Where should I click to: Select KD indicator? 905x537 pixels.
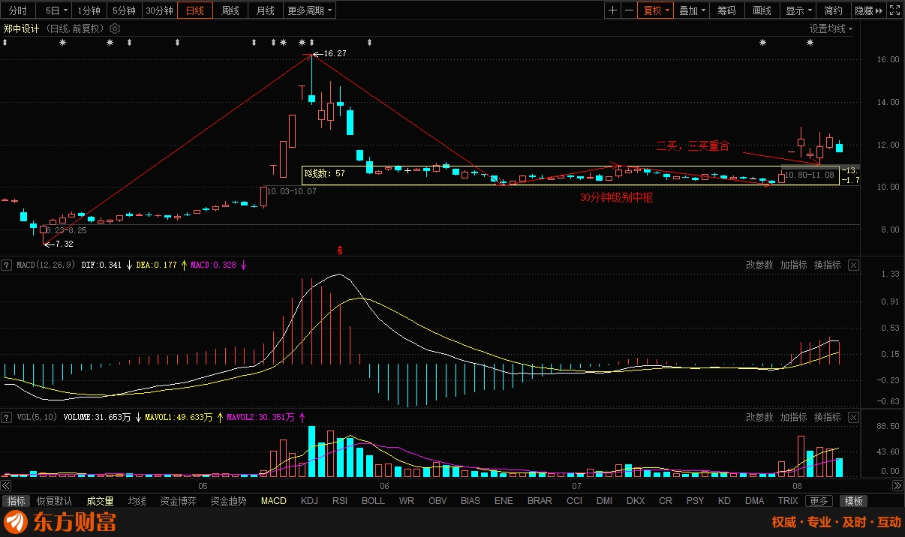[724, 501]
